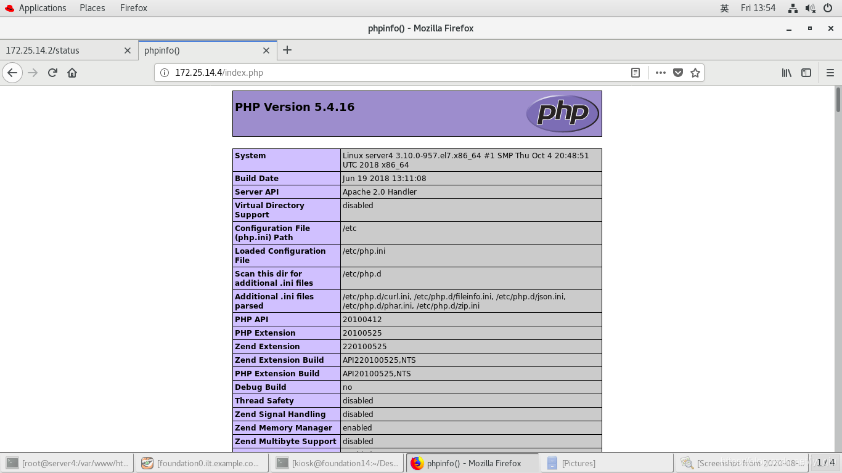Open a new tab with plus

point(287,50)
